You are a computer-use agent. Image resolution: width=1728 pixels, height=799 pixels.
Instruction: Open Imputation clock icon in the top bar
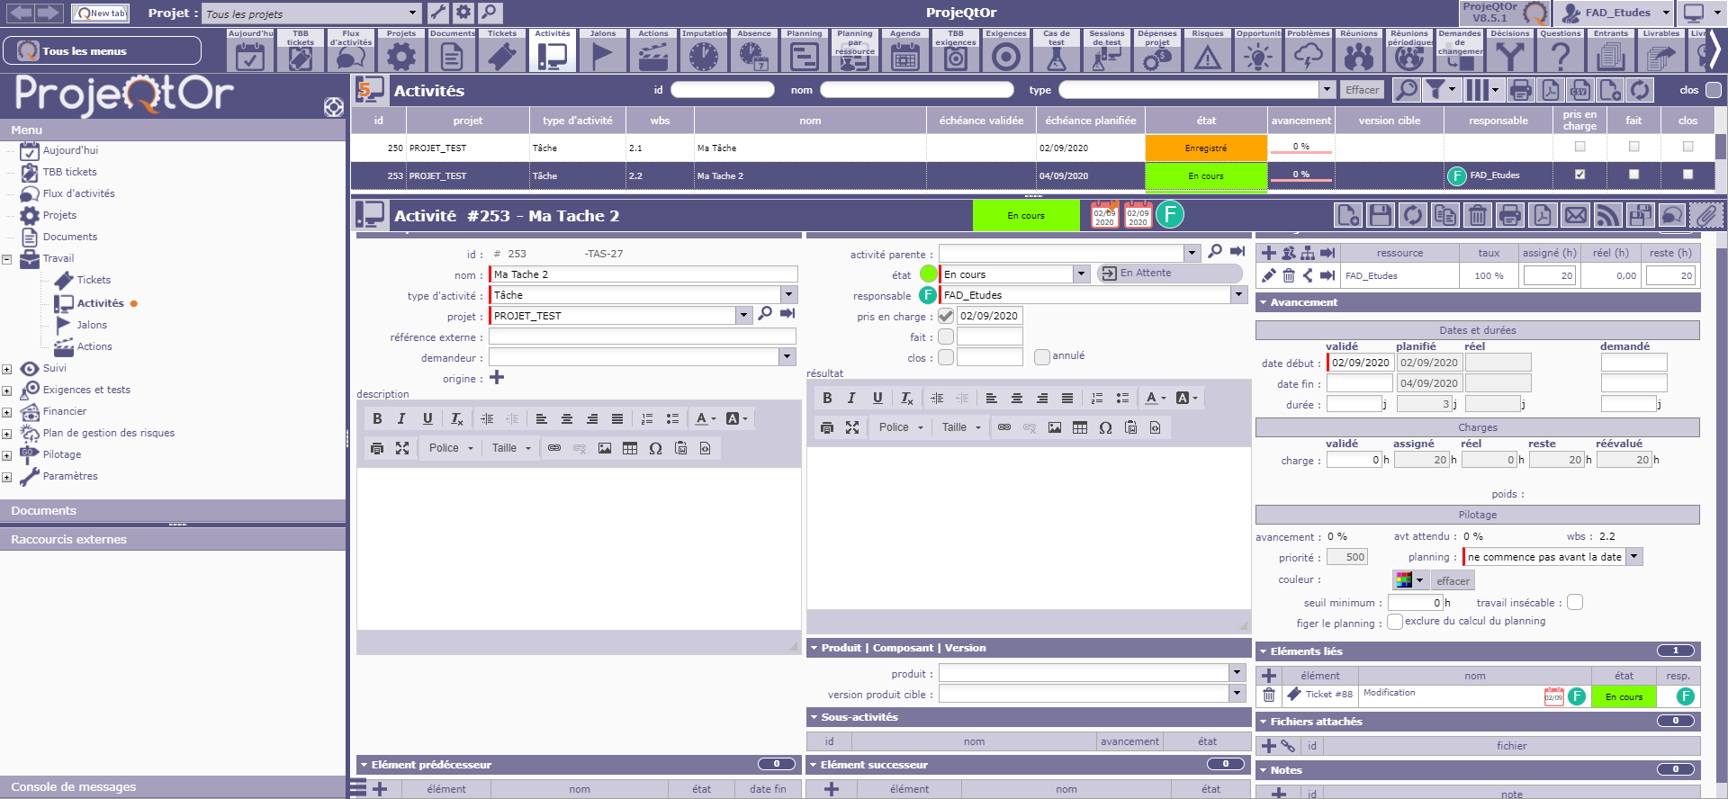tap(704, 50)
